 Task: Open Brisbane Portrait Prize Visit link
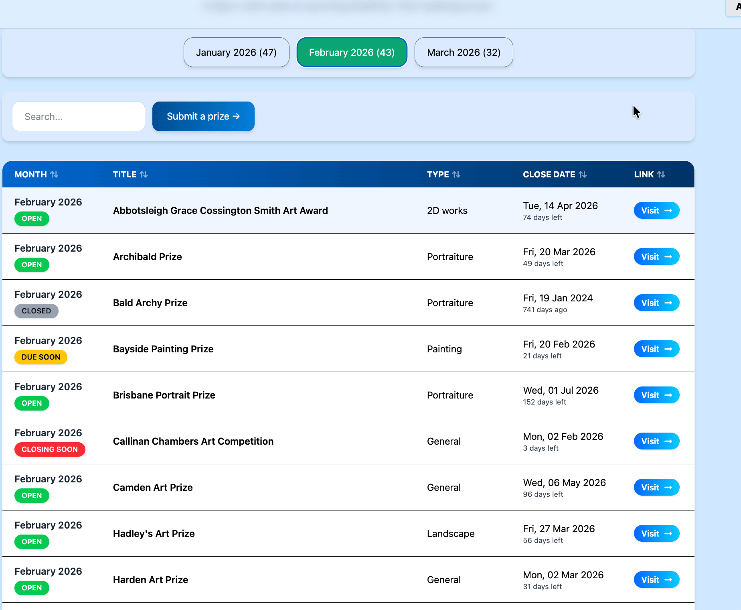pos(656,395)
